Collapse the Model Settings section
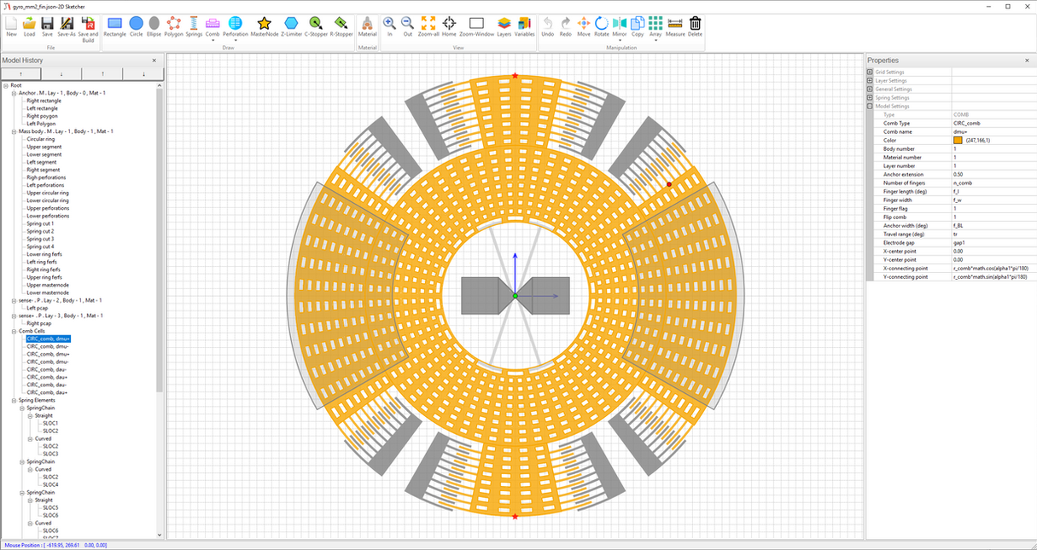The height and width of the screenshot is (550, 1037). point(870,107)
